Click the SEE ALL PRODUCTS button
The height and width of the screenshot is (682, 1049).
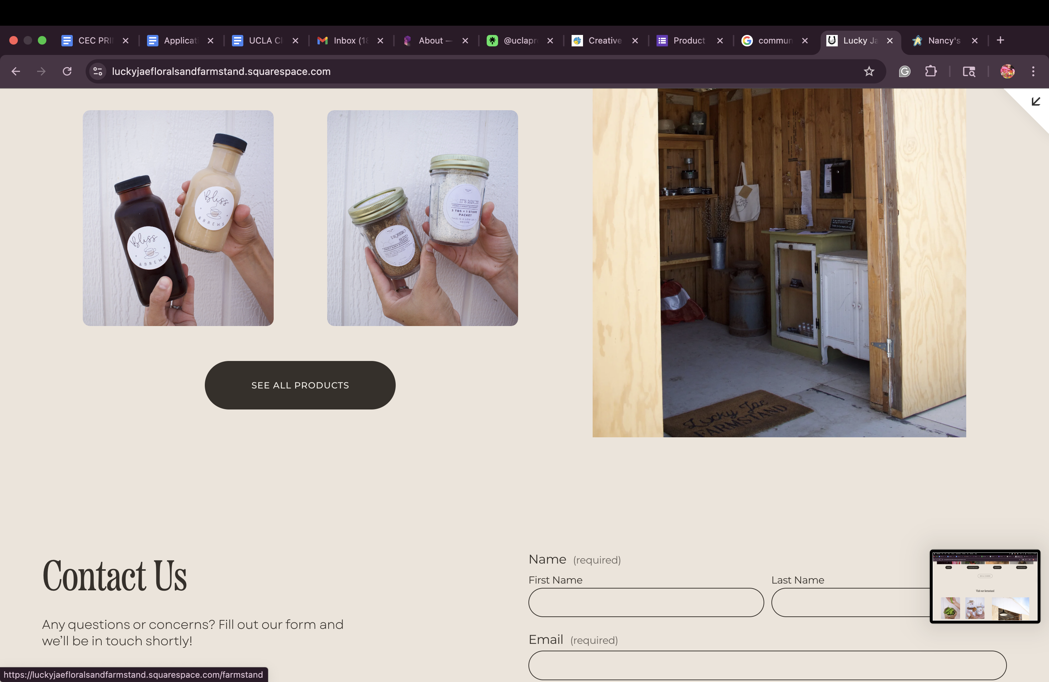[300, 385]
